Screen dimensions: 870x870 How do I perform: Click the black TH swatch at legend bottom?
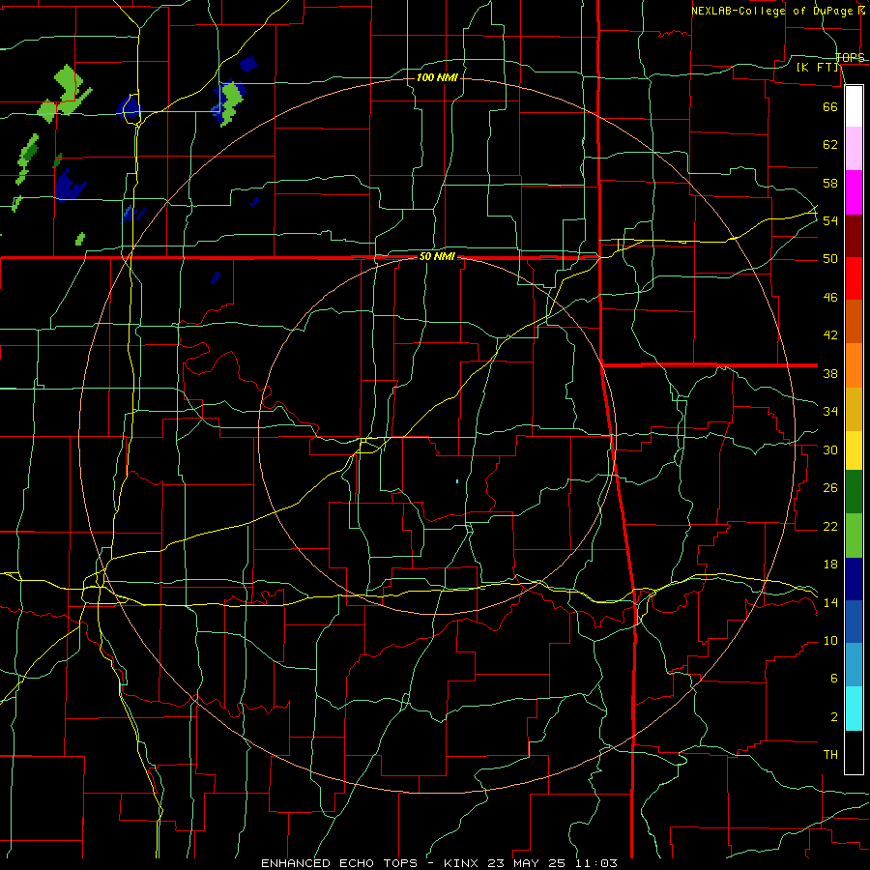(x=854, y=752)
